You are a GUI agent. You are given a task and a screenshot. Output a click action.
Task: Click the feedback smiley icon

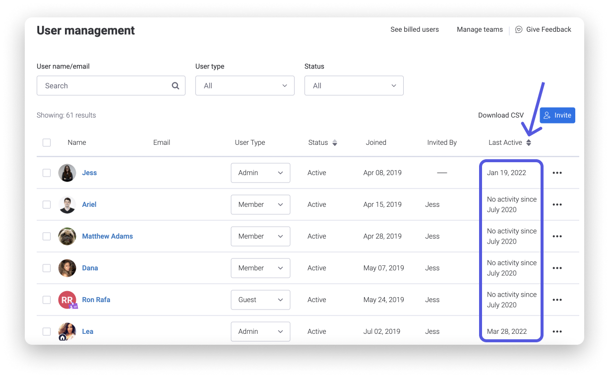519,29
